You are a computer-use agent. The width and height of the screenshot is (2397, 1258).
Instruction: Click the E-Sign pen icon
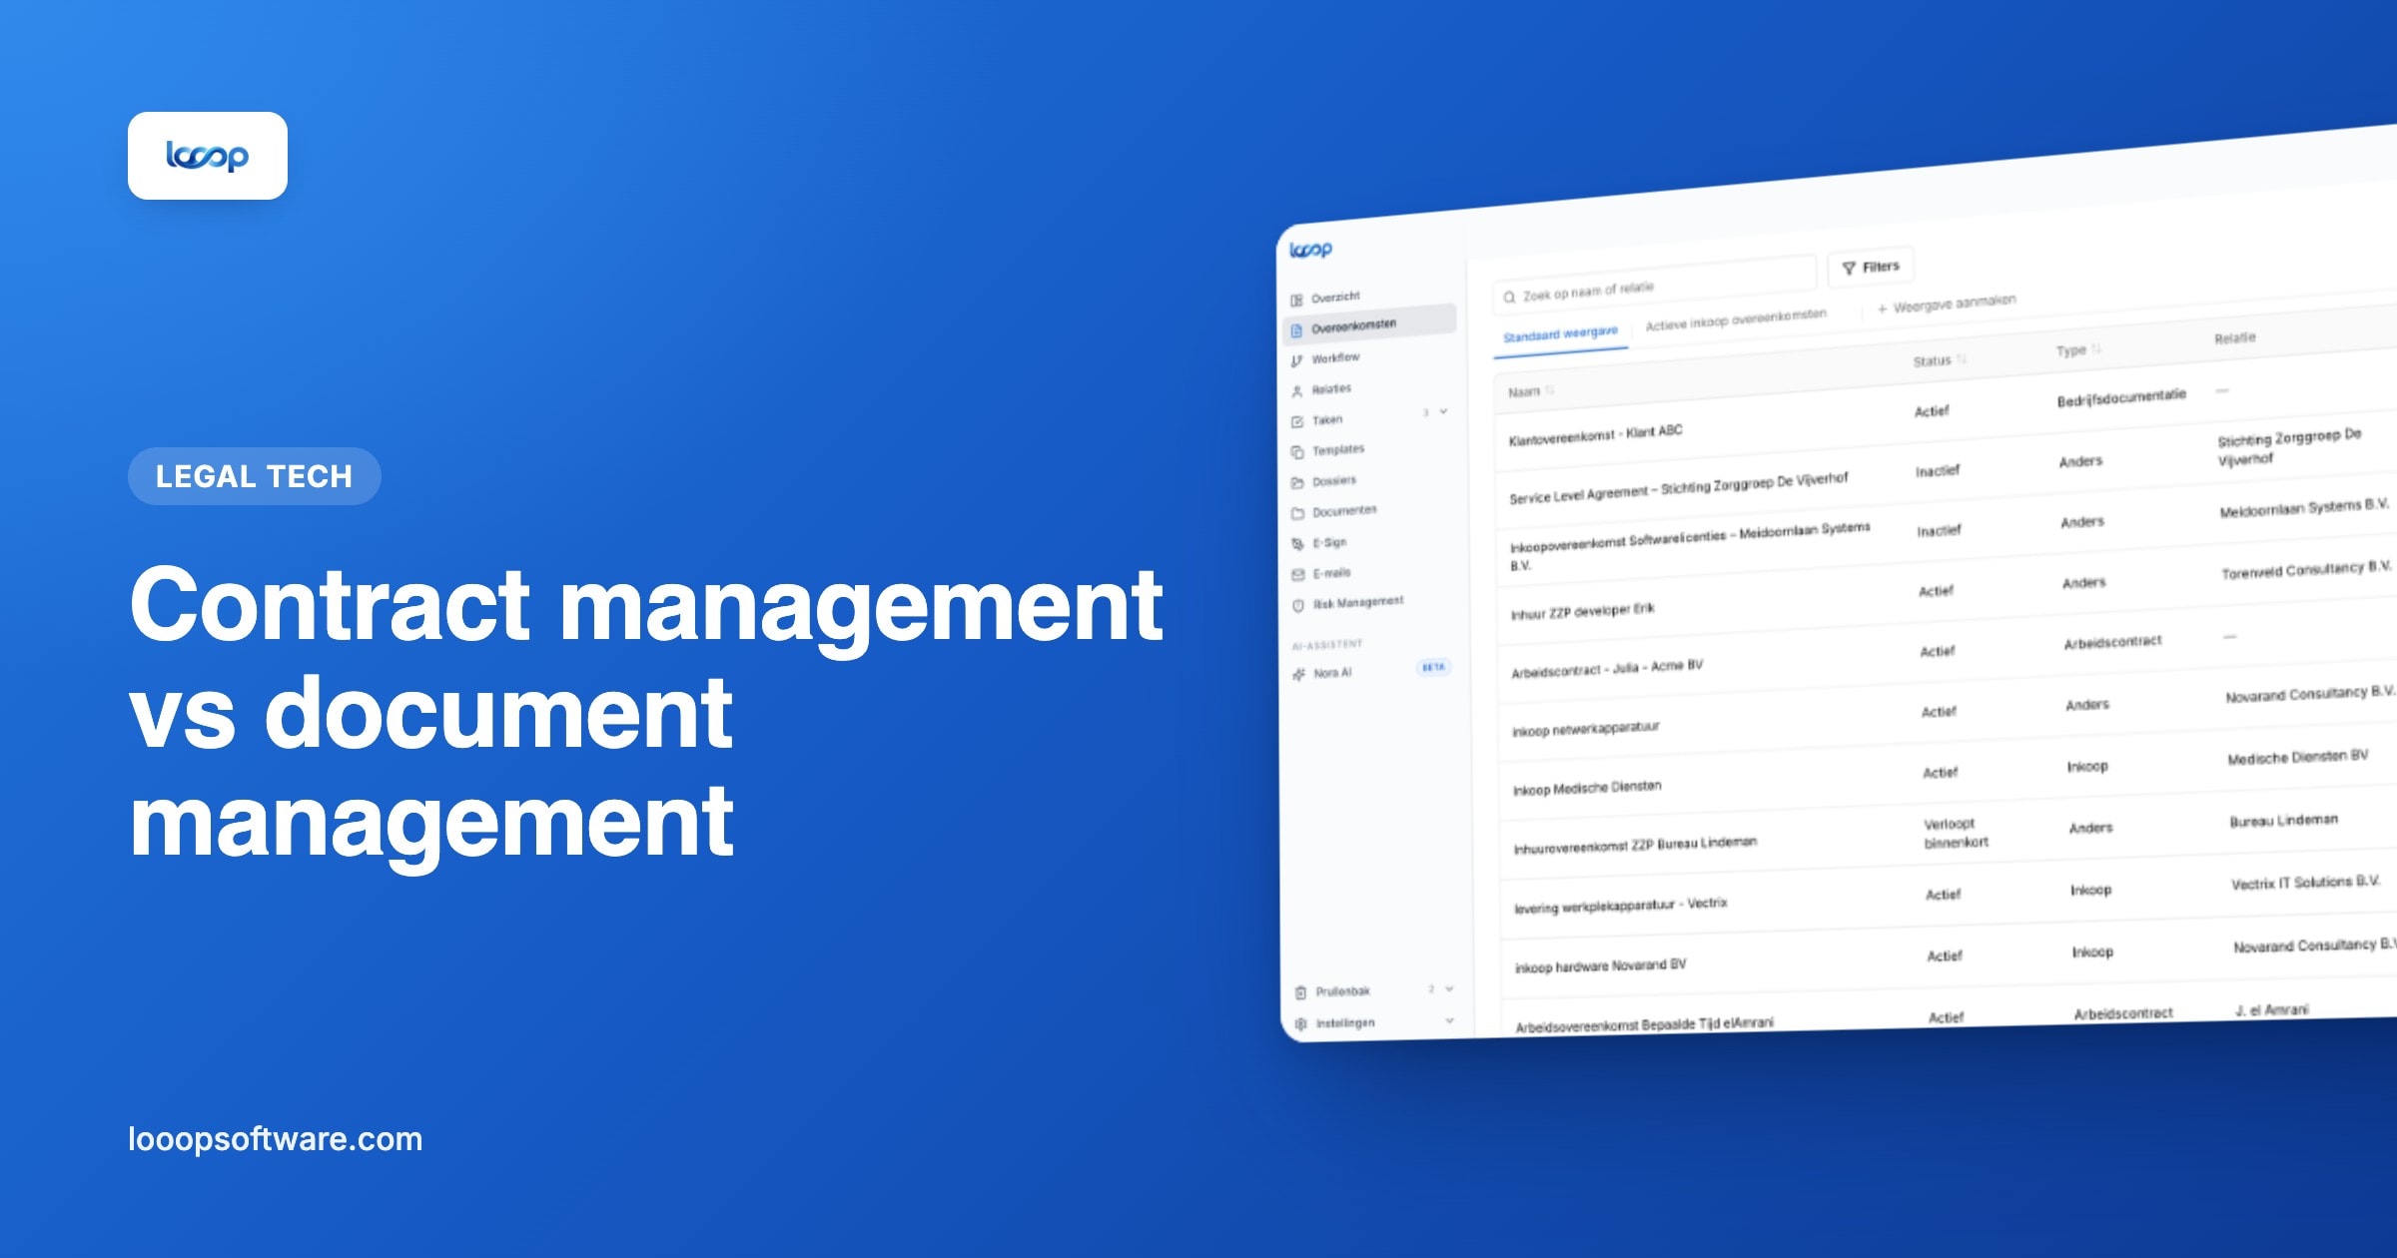coord(1297,544)
